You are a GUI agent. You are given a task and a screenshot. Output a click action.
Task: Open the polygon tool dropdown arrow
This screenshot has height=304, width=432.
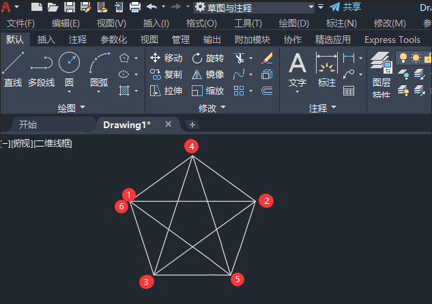point(136,59)
